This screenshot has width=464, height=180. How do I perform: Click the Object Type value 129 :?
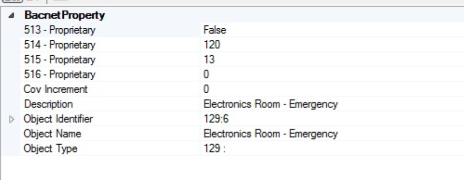click(215, 148)
